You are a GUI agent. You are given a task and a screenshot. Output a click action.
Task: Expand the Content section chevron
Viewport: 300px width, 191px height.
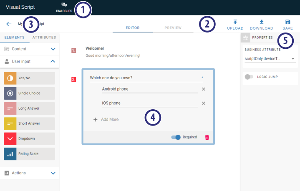53,49
